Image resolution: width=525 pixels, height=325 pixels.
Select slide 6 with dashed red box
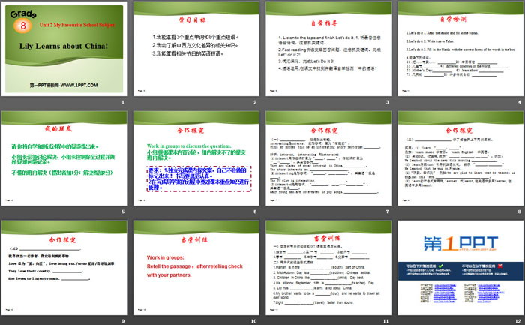196,158
